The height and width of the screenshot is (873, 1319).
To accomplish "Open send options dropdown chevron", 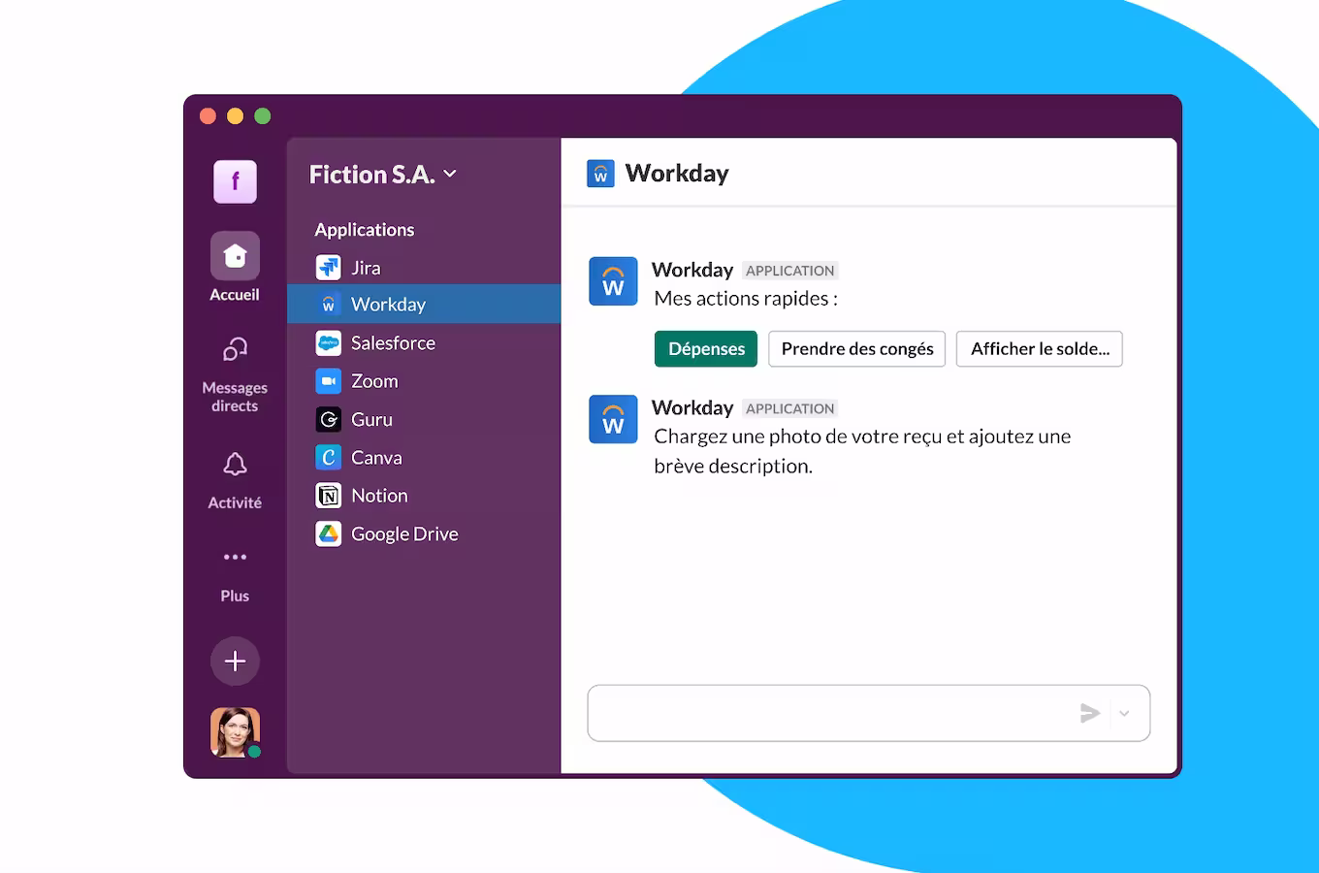I will point(1124,713).
